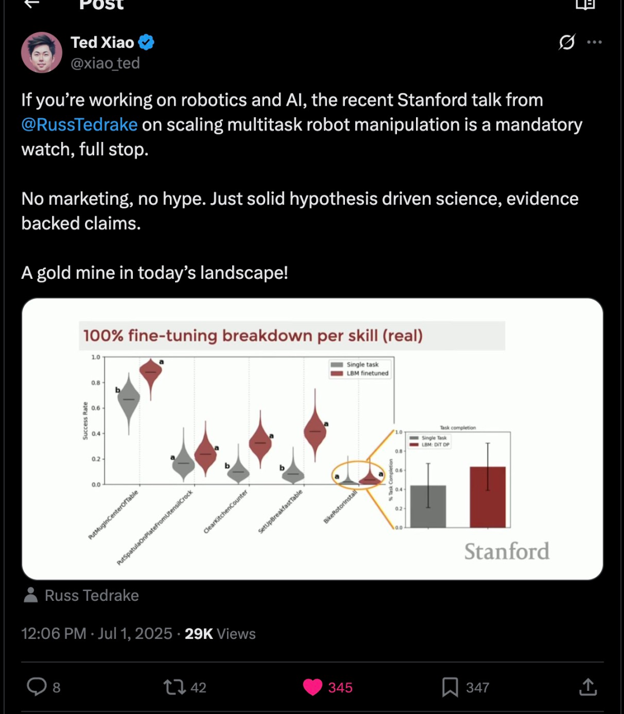Click the 12:06 PM Jul 1, 2025 timestamp
Image resolution: width=624 pixels, height=714 pixels.
click(96, 634)
